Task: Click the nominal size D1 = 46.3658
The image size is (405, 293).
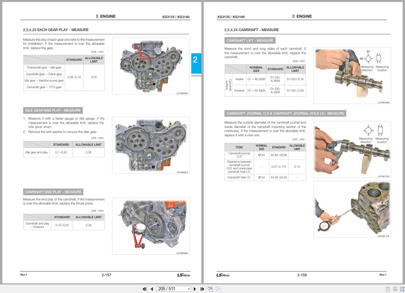Action: 256,79
